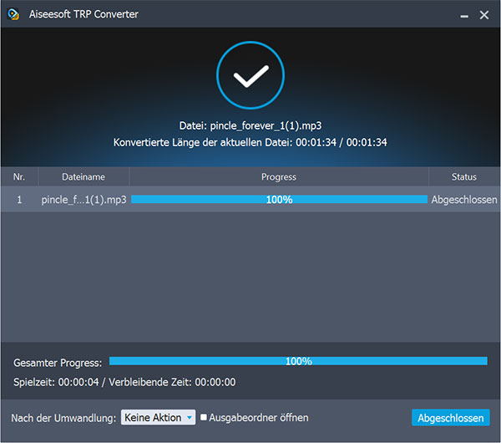Select file row pincle_f...1(1).mp3
Screen dimensions: 501x443
[250, 200]
